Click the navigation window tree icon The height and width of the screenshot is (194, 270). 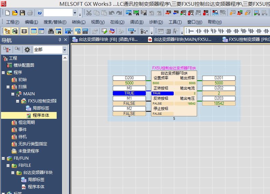pos(7,31)
